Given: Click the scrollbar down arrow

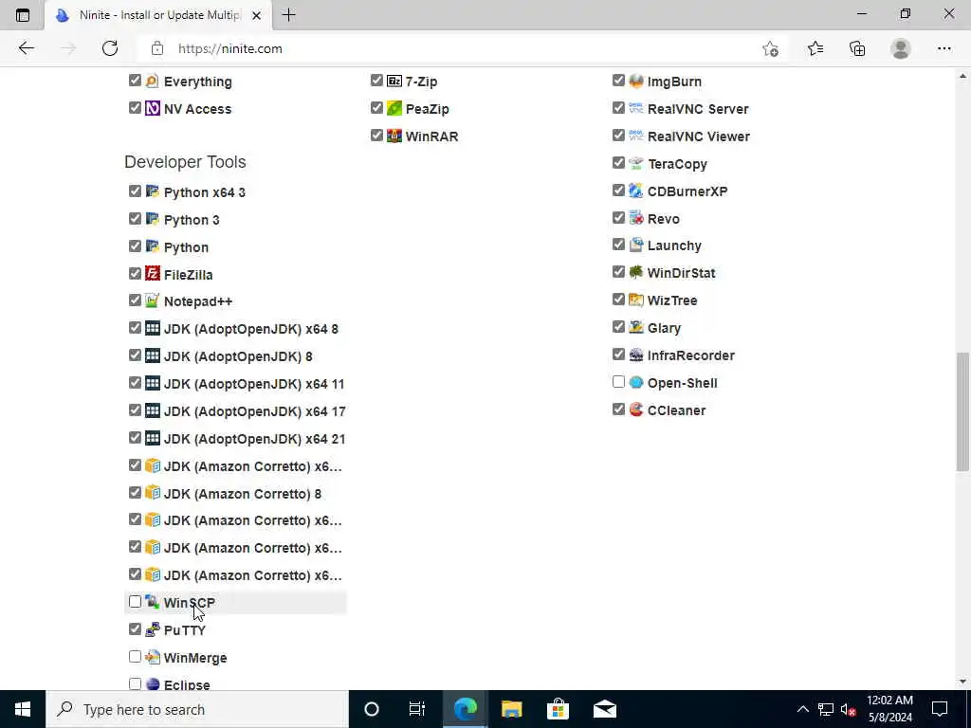Looking at the screenshot, I should pos(962,682).
